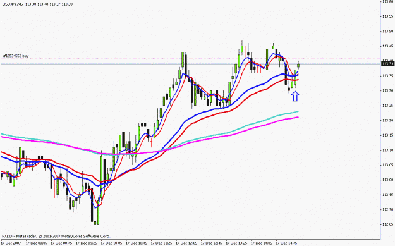Click the 113.00 price axis label
Image resolution: width=395 pixels, height=246 pixels.
pos(387,180)
